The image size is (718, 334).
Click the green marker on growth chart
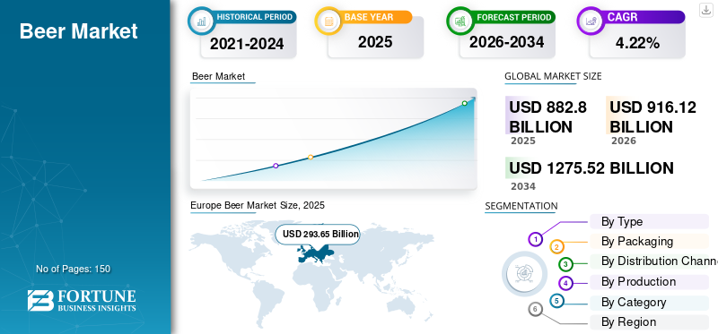point(464,103)
